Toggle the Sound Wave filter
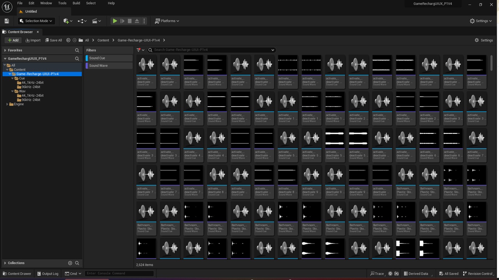Screen dimensions: 499x280 (x=109, y=66)
